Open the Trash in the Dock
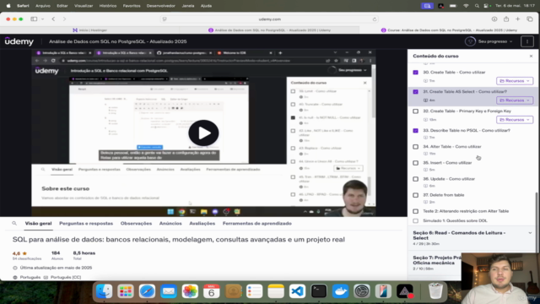540x304 pixels. click(435, 291)
